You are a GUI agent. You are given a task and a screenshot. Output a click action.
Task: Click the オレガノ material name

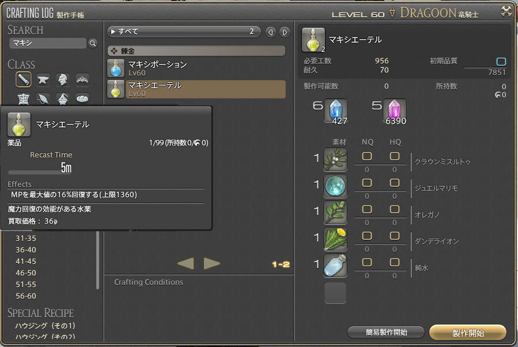tap(427, 215)
